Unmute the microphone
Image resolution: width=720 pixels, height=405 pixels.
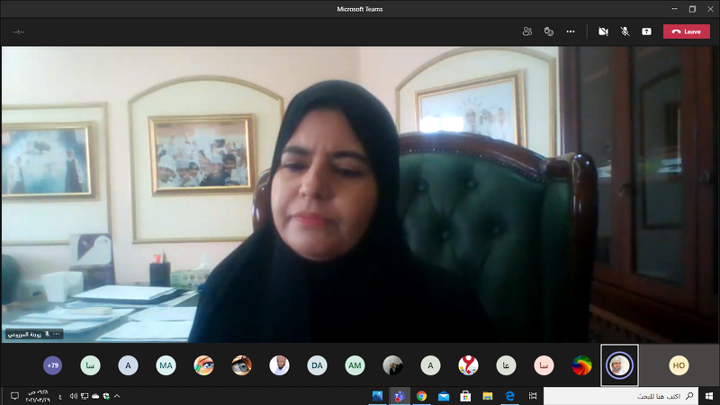tap(625, 31)
